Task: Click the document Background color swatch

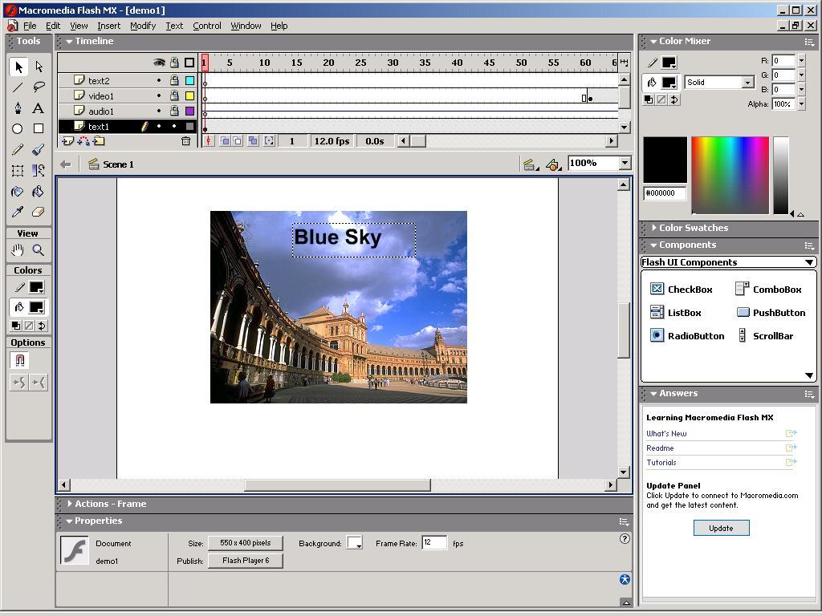Action: (354, 544)
